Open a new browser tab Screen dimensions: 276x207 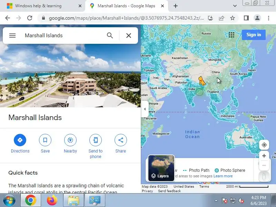(176, 6)
